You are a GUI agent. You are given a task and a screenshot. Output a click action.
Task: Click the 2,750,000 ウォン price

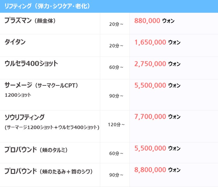pyautogui.click(x=157, y=64)
